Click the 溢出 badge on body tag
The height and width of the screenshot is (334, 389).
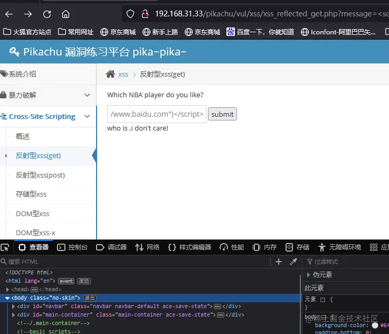click(90, 298)
